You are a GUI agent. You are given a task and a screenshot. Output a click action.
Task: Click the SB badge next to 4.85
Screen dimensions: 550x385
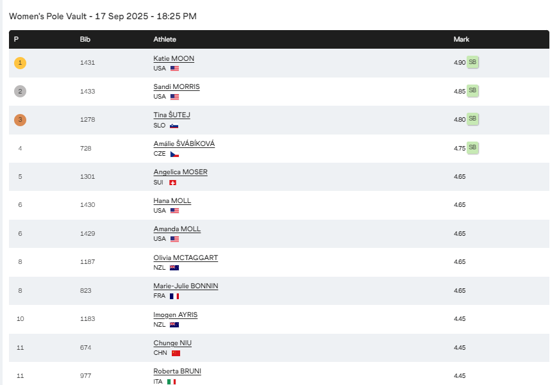(472, 90)
